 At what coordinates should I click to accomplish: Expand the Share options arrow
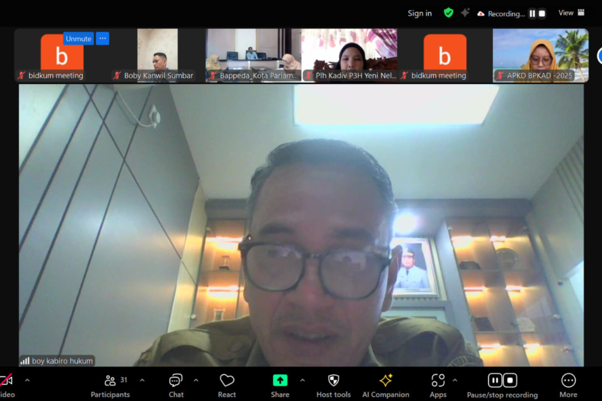pos(302,380)
